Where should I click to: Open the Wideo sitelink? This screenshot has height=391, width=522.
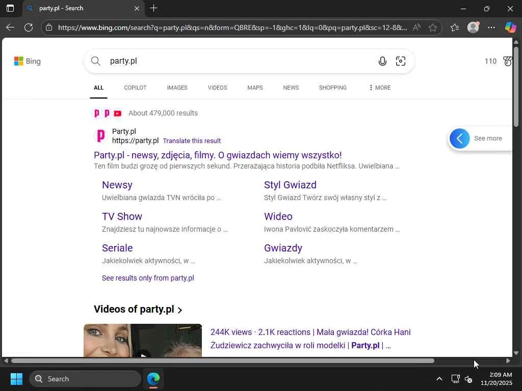coord(278,216)
